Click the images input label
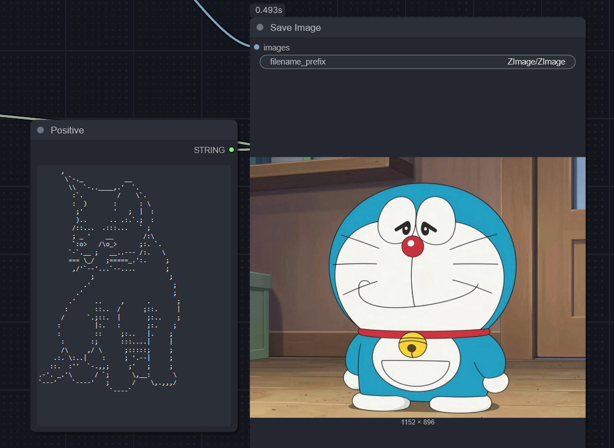 (x=276, y=48)
